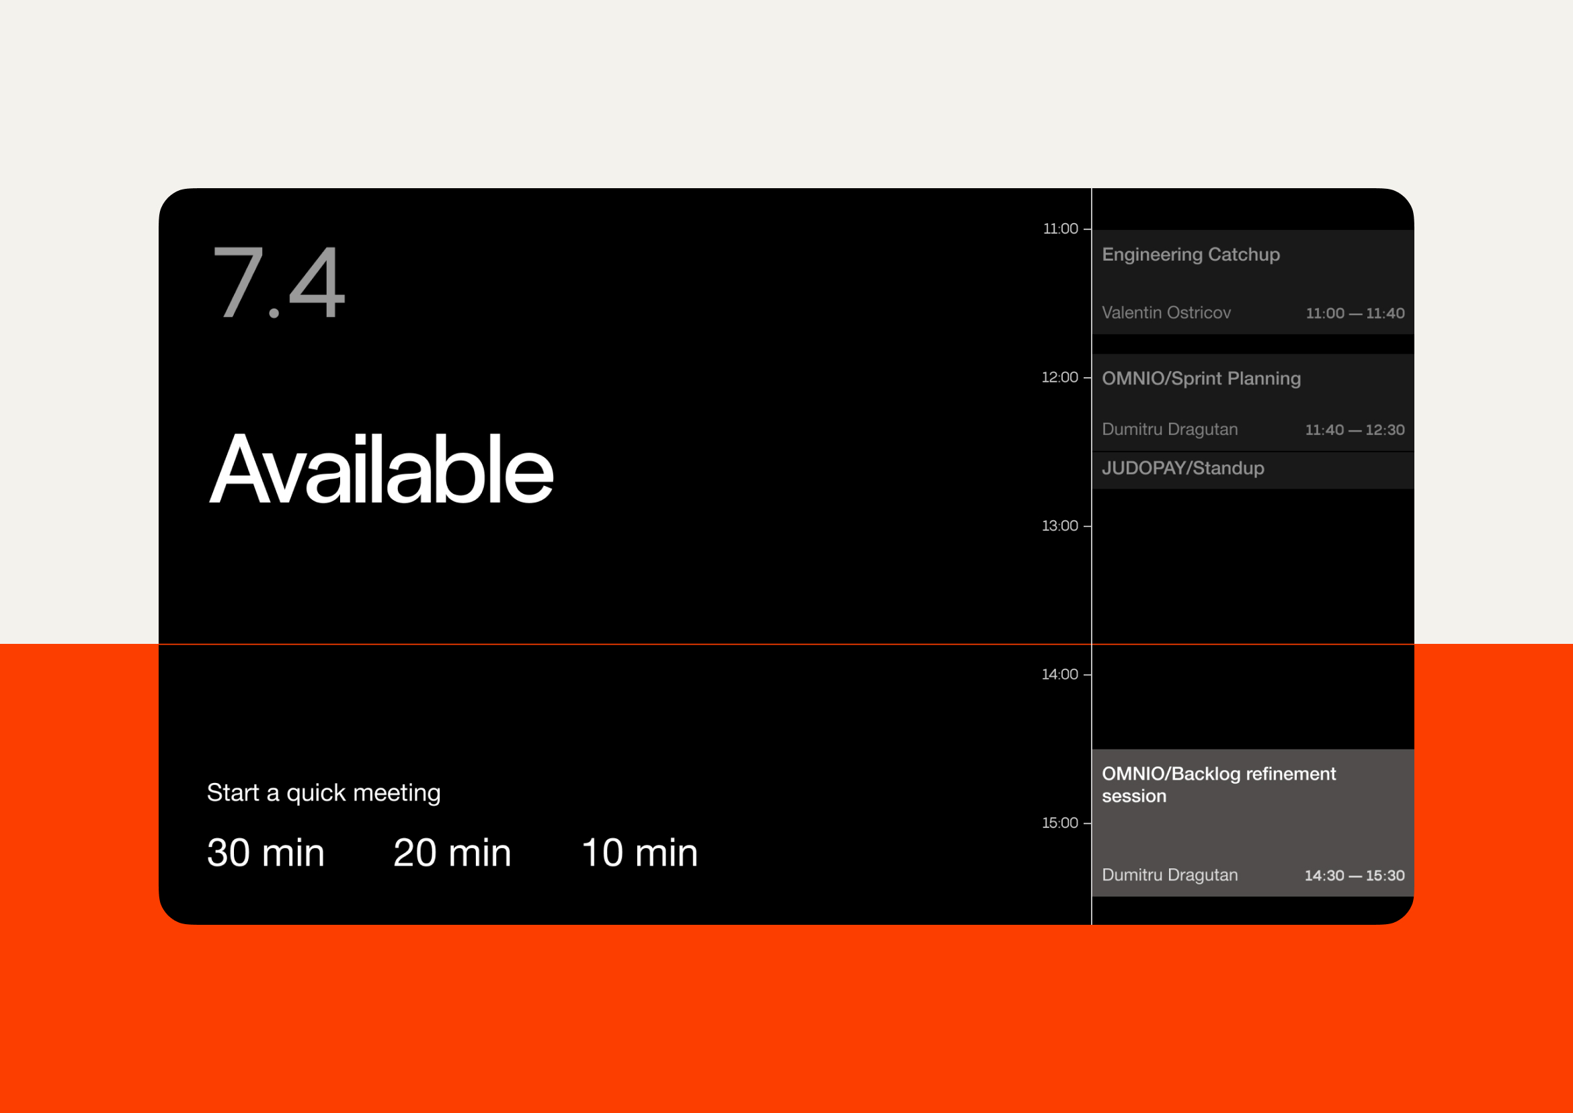Click the 11:00 timeline marker
The width and height of the screenshot is (1573, 1113).
[x=1059, y=229]
